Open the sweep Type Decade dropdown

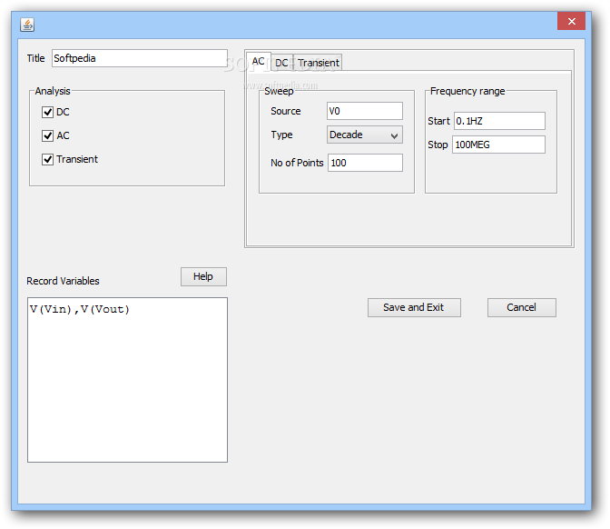coord(365,135)
